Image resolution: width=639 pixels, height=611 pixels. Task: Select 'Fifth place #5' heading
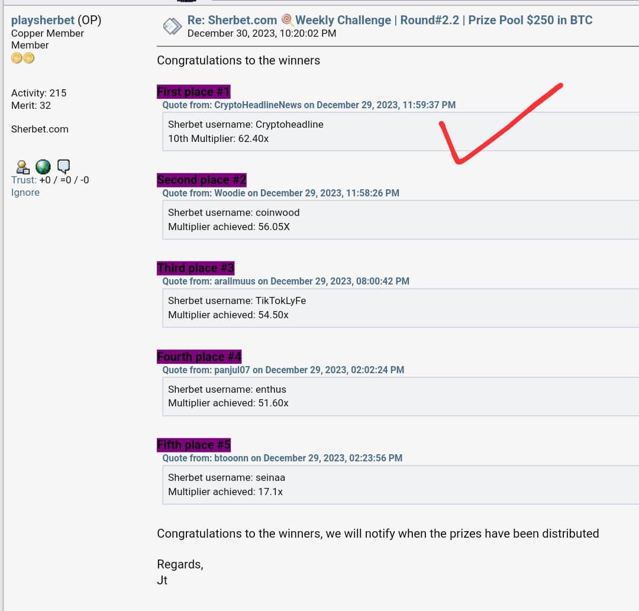tap(194, 445)
